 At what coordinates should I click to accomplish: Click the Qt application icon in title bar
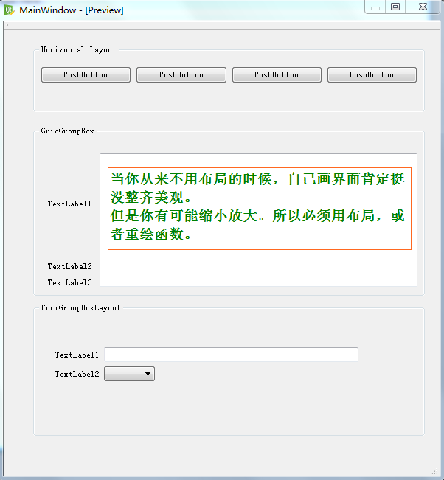coord(9,10)
